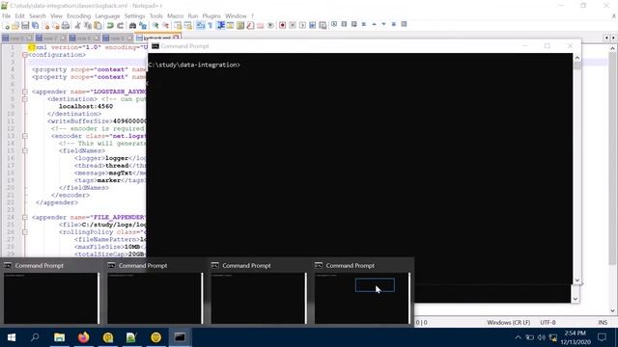Click the Replace toolbar icon
618x347 pixels.
click(143, 26)
